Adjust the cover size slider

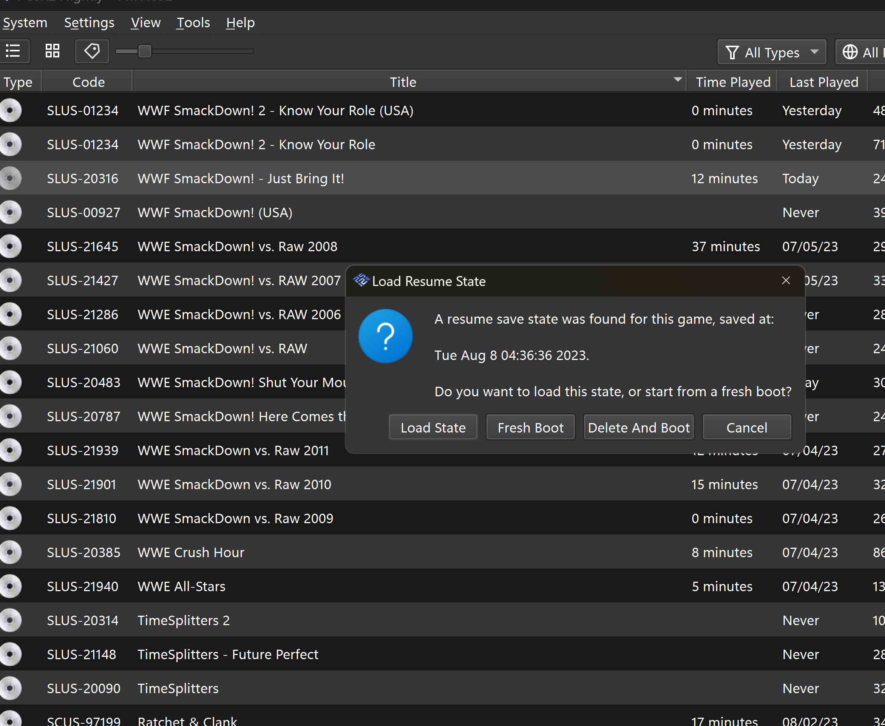pos(144,51)
